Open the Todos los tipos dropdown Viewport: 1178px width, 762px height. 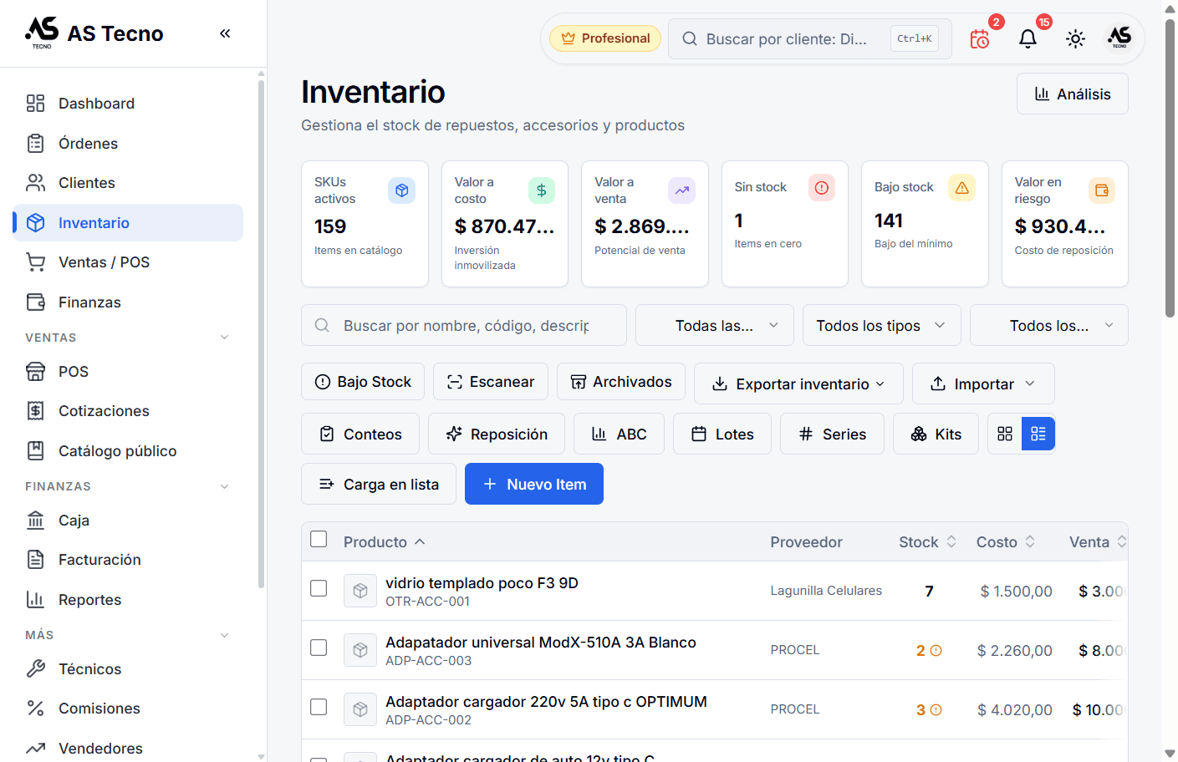point(882,325)
